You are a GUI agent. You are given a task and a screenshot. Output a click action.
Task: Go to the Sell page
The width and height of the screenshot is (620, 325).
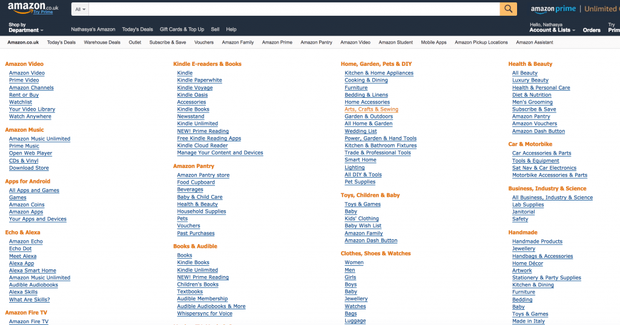coord(215,29)
